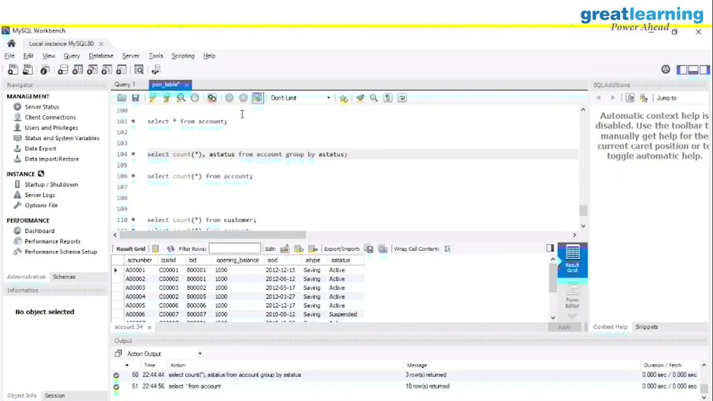Select the Result Grid side button

(572, 259)
